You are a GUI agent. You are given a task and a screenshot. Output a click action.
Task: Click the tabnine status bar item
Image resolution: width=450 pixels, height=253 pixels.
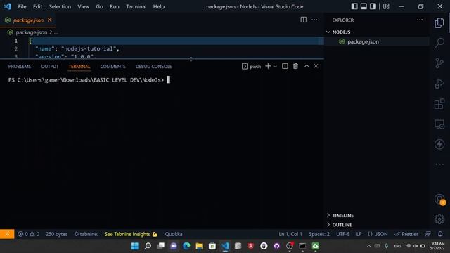tap(86, 234)
